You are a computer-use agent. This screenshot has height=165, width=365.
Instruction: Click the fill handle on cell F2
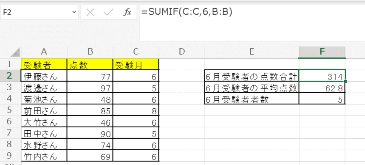tap(345, 81)
